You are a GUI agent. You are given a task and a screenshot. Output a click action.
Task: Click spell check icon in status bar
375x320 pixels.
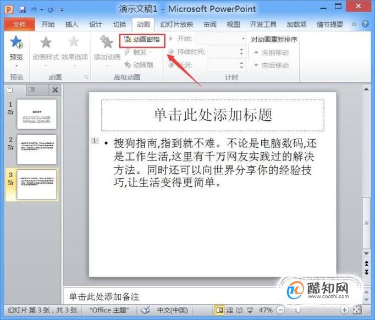145,310
